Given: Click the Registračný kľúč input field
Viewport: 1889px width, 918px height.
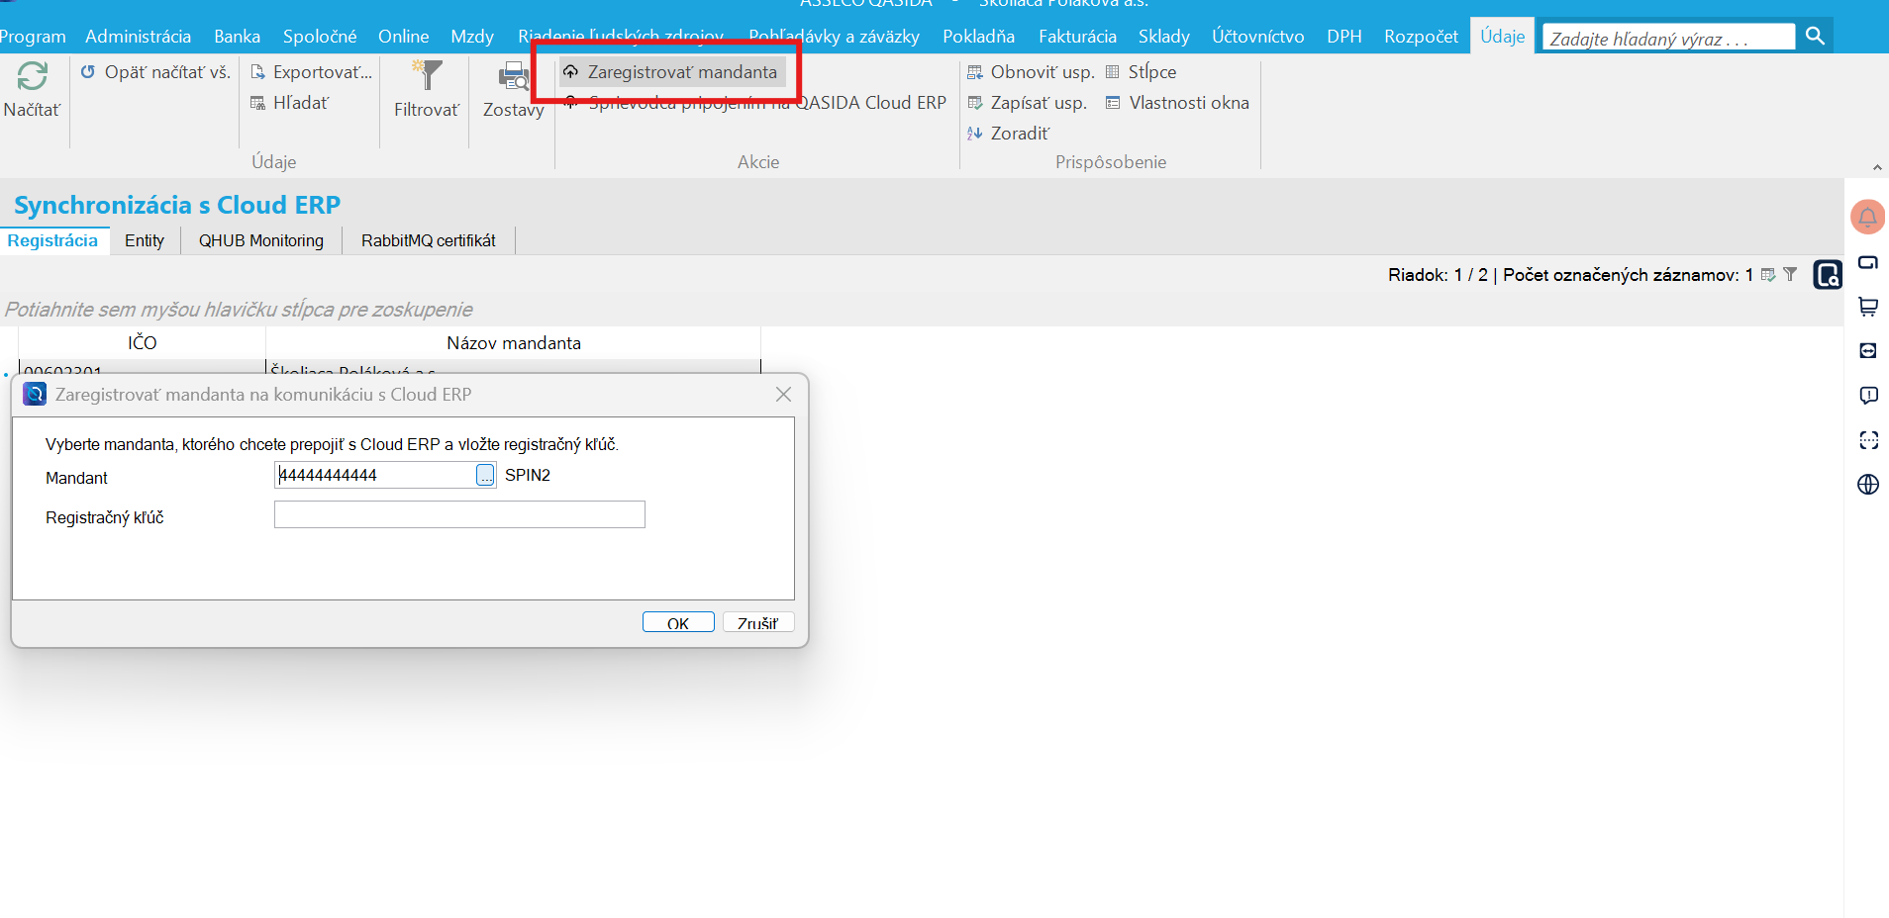Looking at the screenshot, I should tap(459, 514).
